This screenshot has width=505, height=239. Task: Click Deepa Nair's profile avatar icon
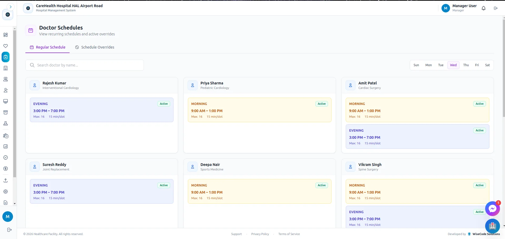193,167
